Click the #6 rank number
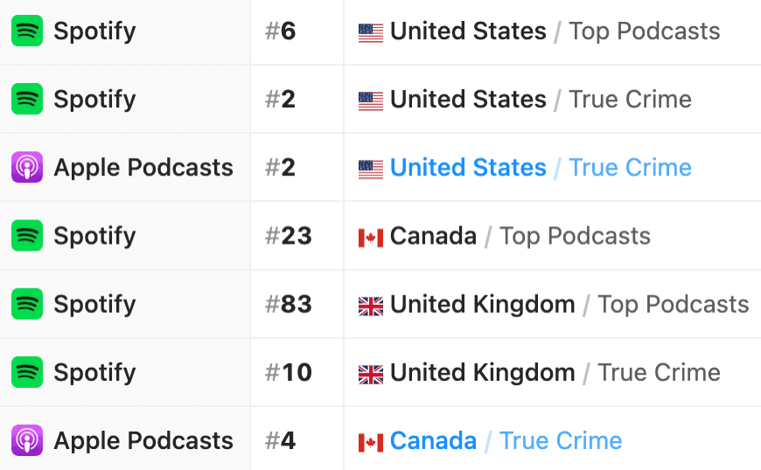 [x=281, y=31]
